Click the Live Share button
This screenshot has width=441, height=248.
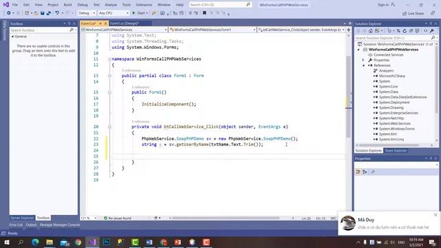coord(413,13)
